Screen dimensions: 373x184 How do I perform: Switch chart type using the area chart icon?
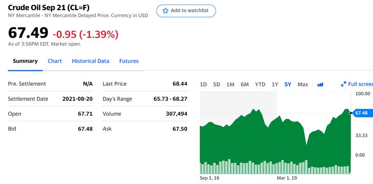click(x=320, y=84)
